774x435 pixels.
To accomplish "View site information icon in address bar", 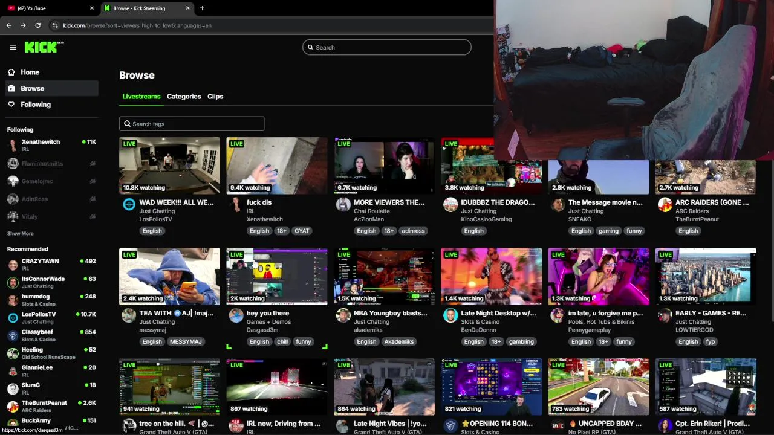I will point(55,25).
